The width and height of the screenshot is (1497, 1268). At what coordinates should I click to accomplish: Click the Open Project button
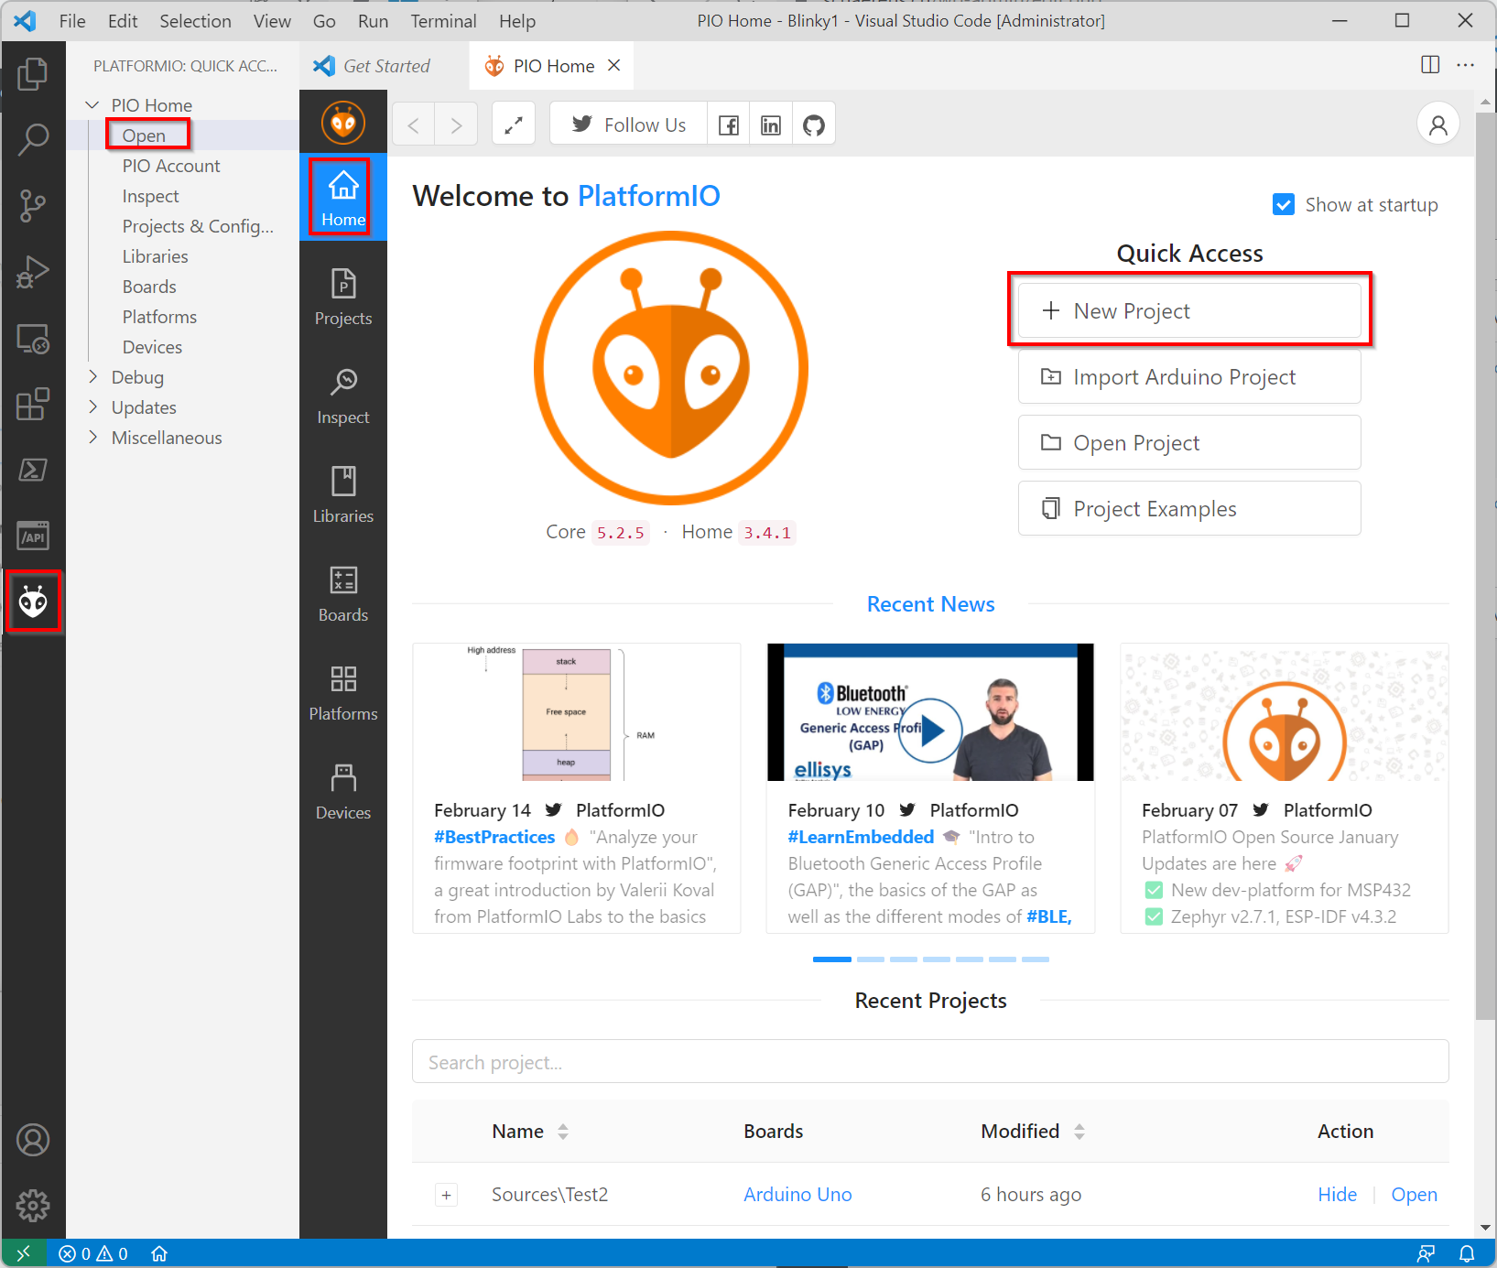tap(1189, 443)
